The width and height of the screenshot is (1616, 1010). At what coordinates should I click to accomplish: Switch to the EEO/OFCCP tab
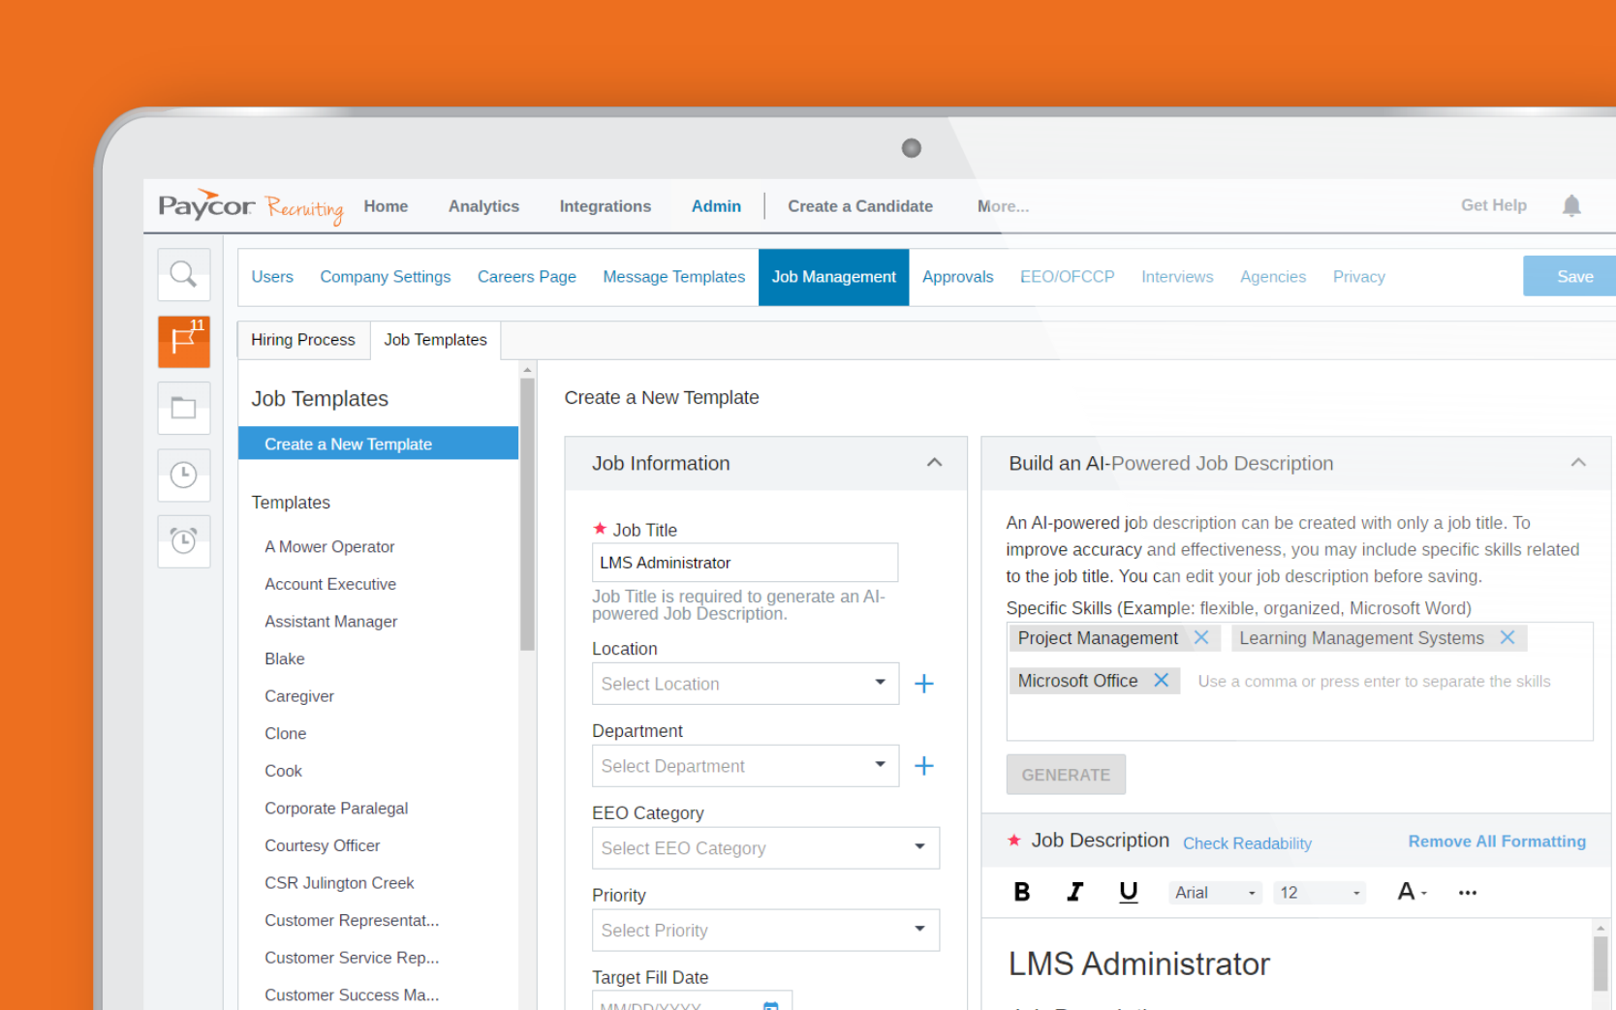coord(1068,277)
